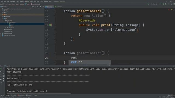
Task: Open Run panel settings gear
Action: [174, 66]
